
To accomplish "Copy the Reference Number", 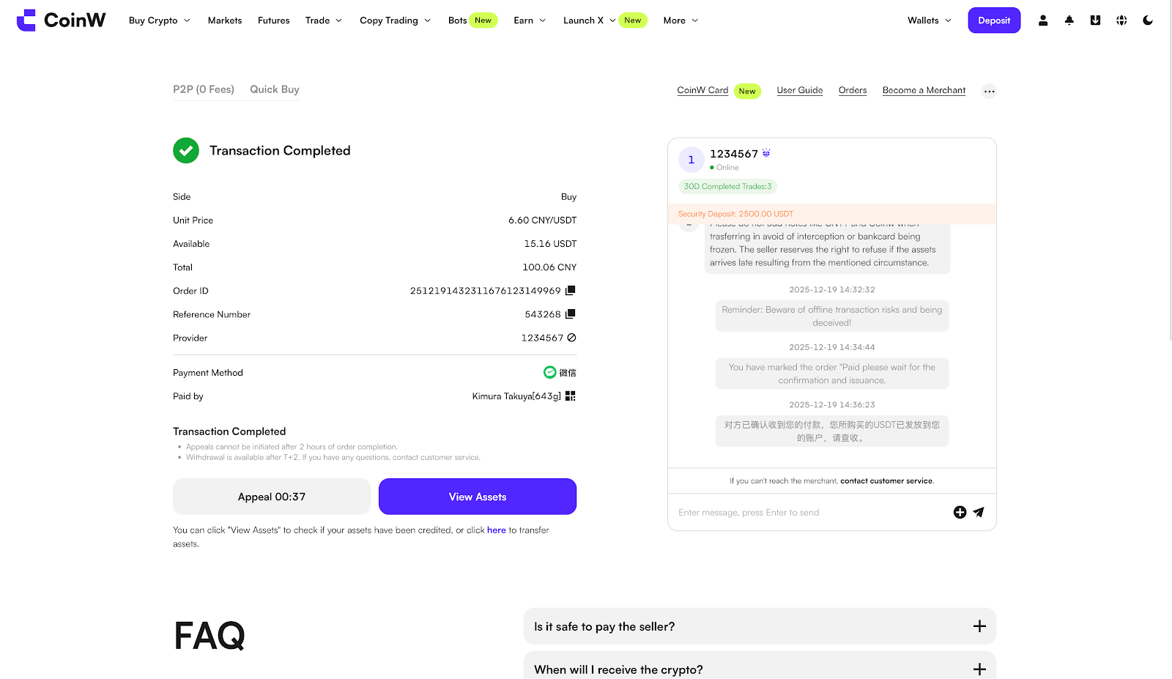I will tap(570, 314).
